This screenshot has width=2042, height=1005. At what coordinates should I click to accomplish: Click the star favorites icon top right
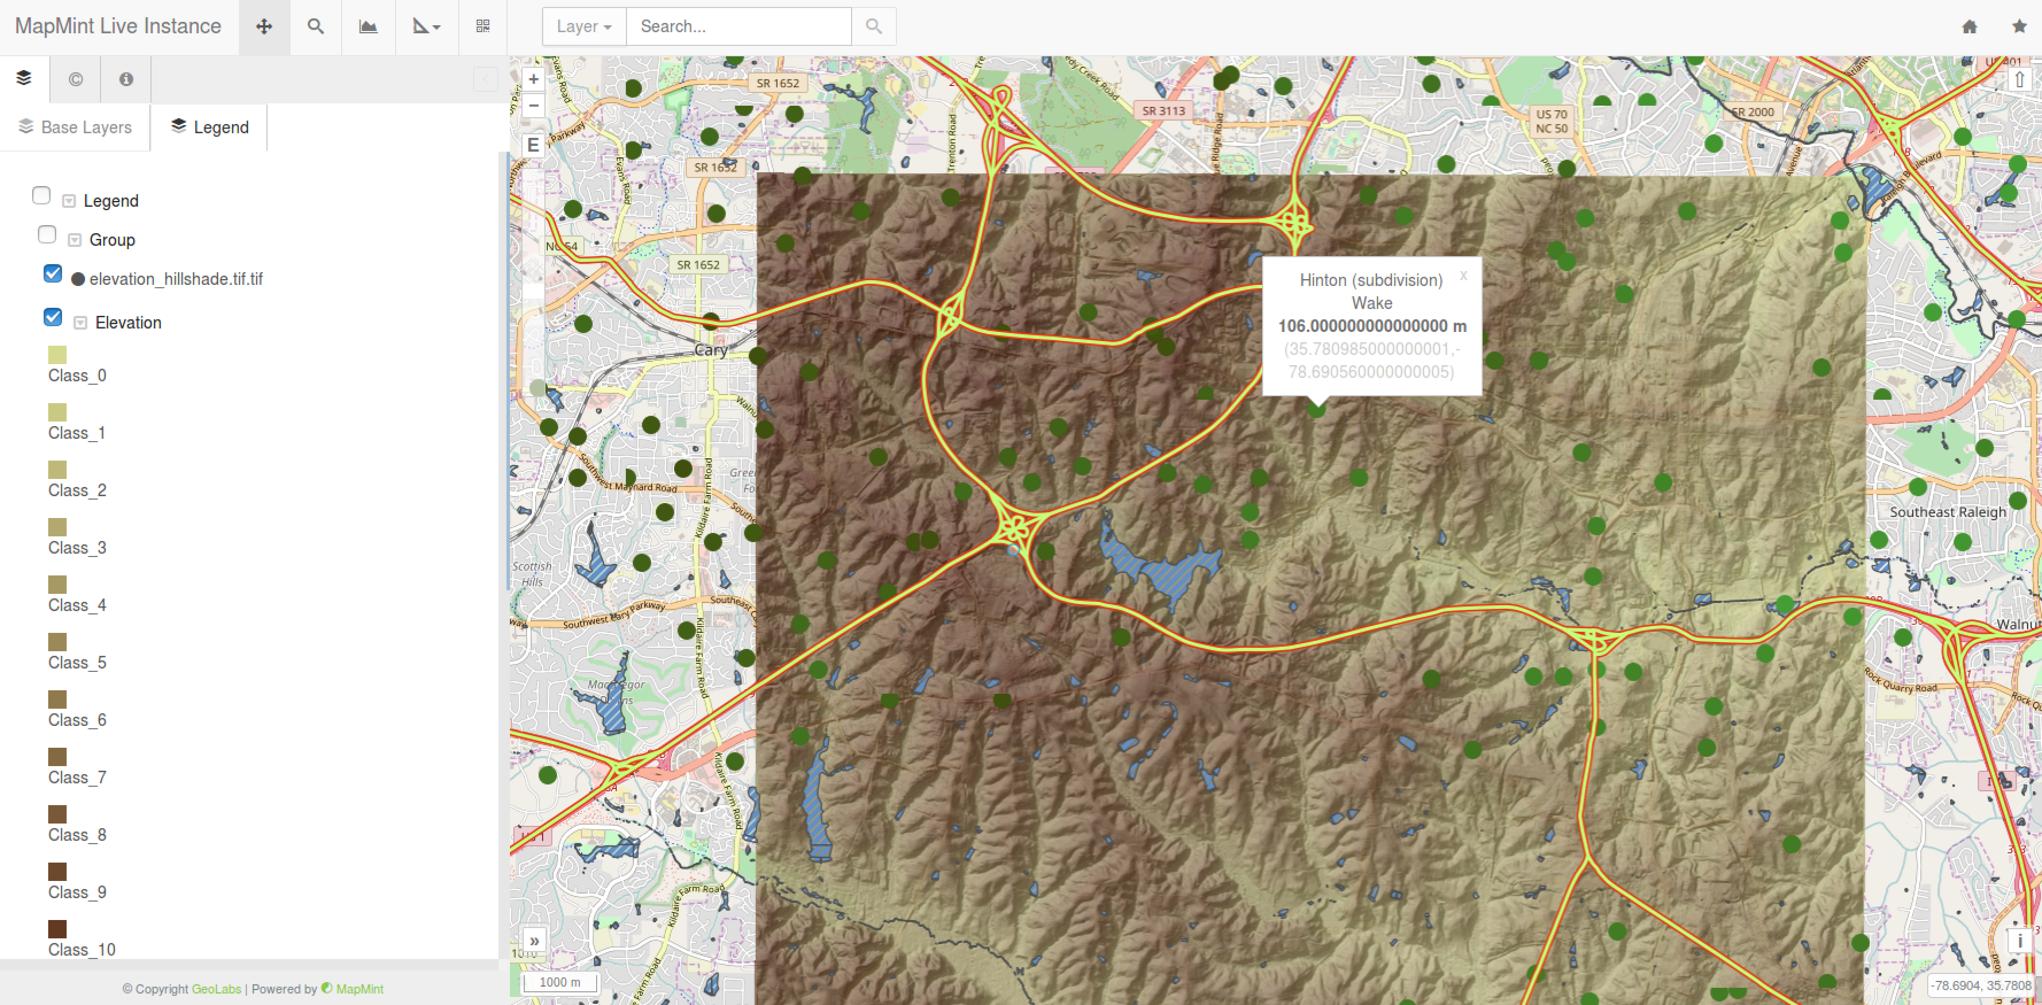tap(2020, 26)
